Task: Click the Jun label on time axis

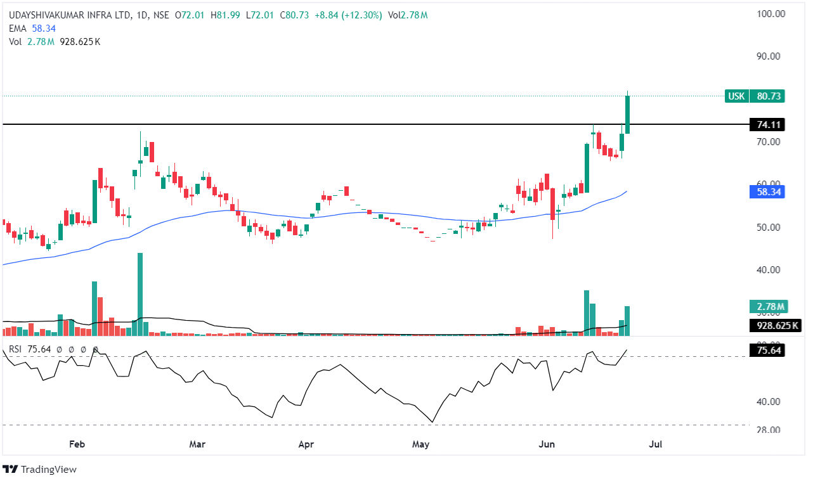Action: [x=546, y=445]
